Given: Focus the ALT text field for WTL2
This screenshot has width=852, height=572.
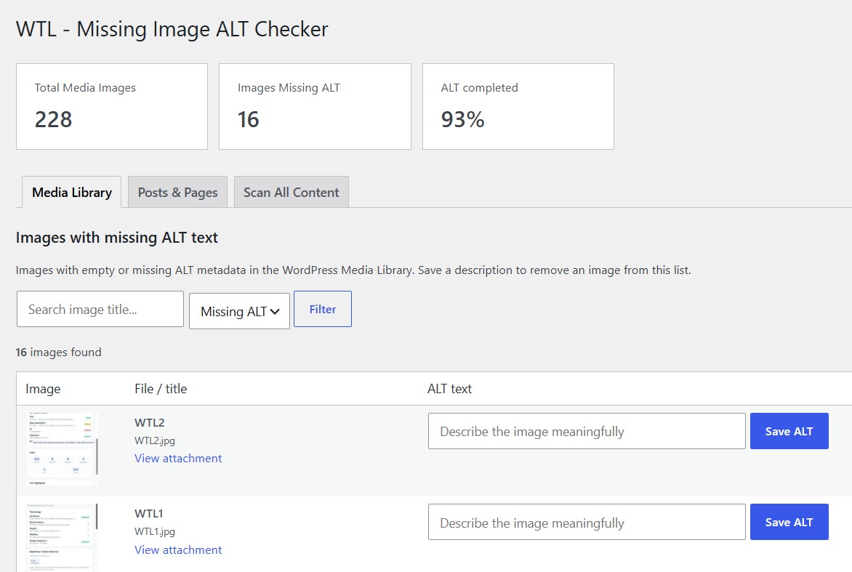Looking at the screenshot, I should coord(587,431).
